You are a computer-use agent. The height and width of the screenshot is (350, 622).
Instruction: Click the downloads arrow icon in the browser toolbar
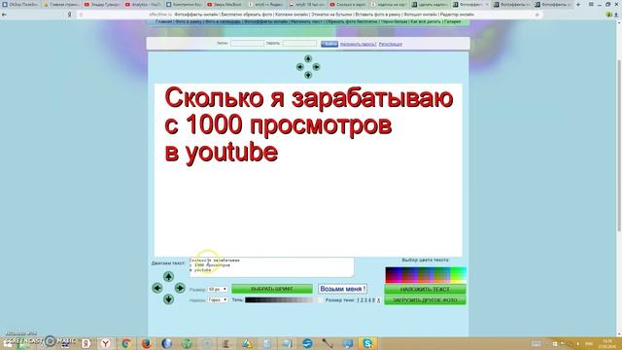(617, 15)
